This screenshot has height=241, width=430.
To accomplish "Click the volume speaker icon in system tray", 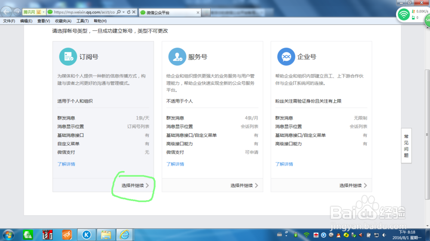I will (x=384, y=235).
